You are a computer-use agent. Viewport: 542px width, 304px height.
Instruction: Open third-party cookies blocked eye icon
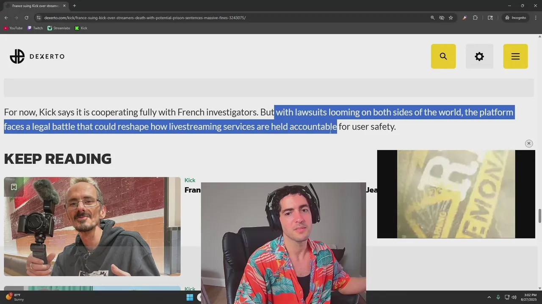(442, 18)
